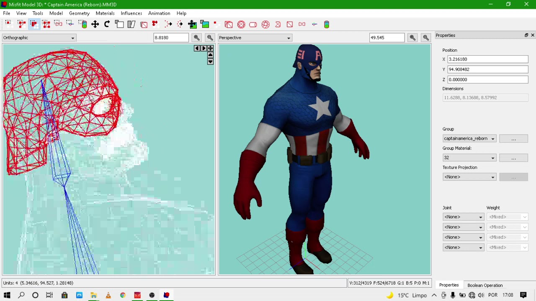Image resolution: width=536 pixels, height=301 pixels.
Task: Select the Create Vertex tool
Action: coord(216,24)
